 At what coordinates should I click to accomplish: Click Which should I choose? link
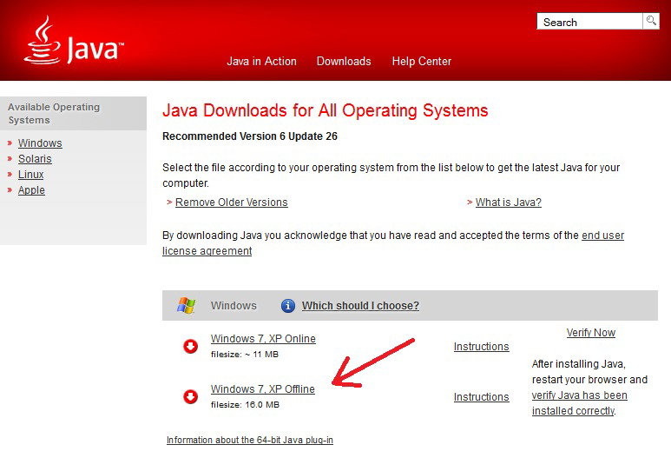point(360,305)
